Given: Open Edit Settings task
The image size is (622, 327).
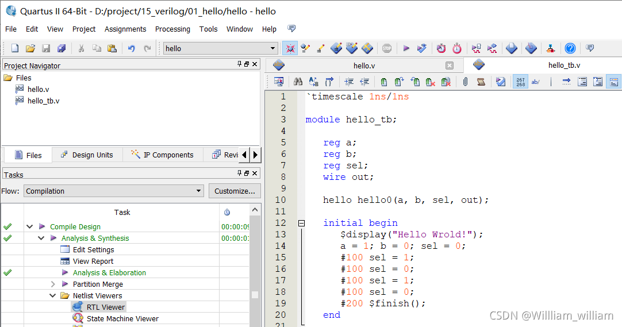Looking at the screenshot, I should (87, 250).
